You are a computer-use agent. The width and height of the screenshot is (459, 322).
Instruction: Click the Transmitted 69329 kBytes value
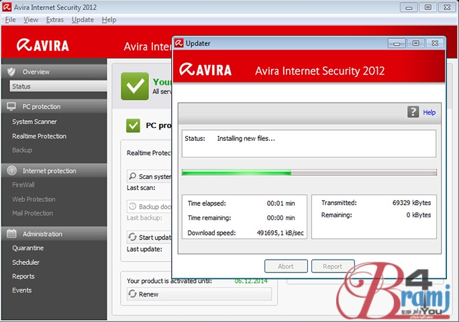(x=411, y=203)
